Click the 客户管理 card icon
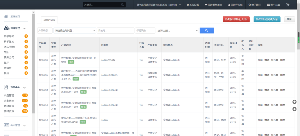300x136 pixels. click(6, 125)
